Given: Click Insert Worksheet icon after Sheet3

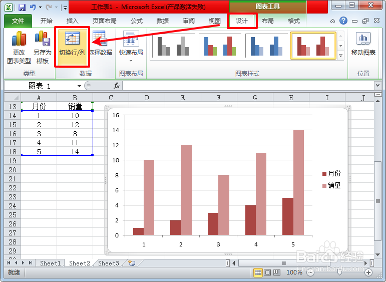Looking at the screenshot, I should [x=132, y=263].
